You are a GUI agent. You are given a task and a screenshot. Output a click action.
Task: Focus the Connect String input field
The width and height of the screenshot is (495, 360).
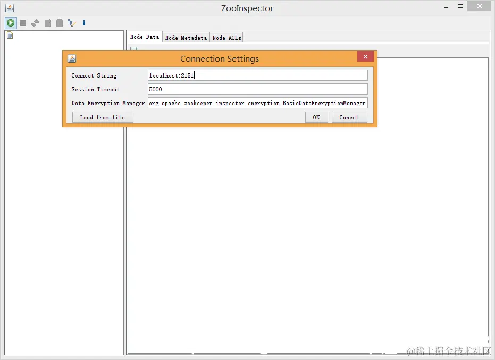(257, 75)
